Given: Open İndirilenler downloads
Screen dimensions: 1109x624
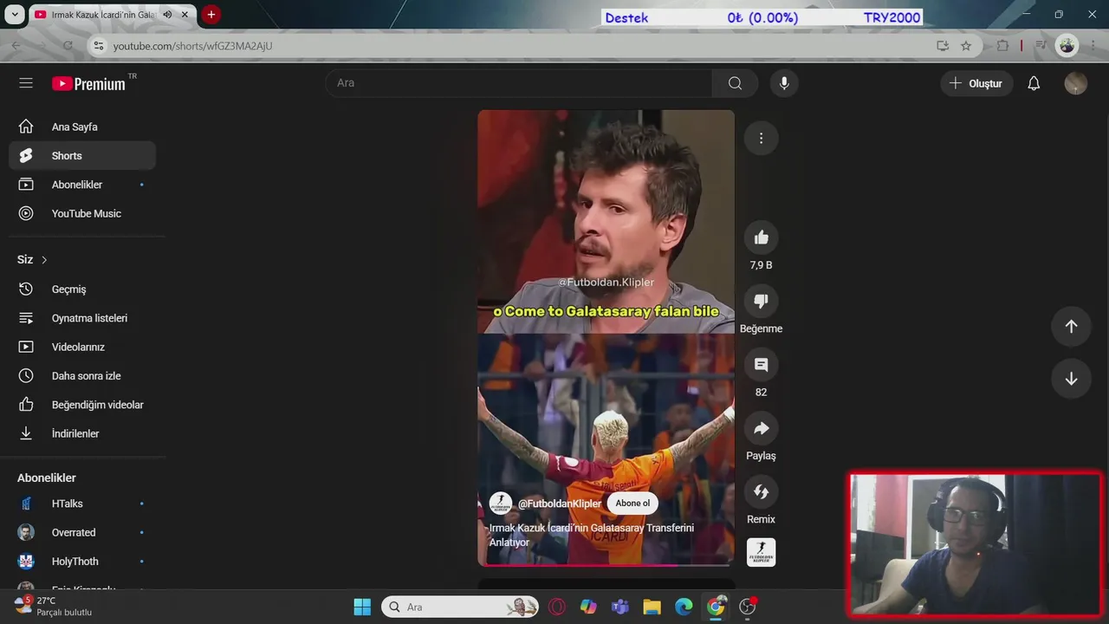Looking at the screenshot, I should click(82, 433).
